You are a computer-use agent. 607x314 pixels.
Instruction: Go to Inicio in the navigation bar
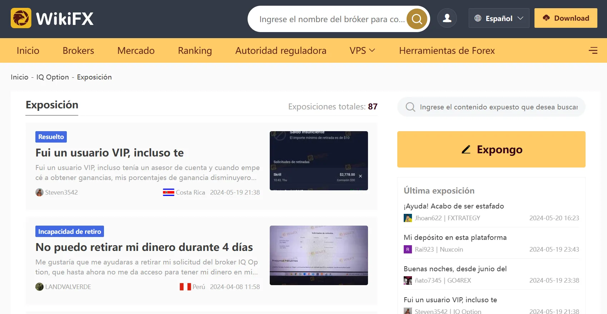[x=28, y=51]
